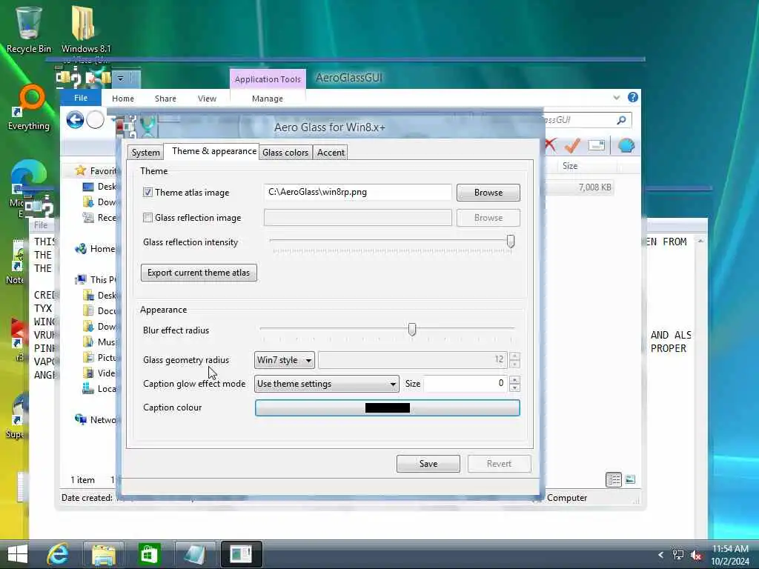Pick a Caption colour via the black swatch
759x569 pixels.
(x=387, y=407)
